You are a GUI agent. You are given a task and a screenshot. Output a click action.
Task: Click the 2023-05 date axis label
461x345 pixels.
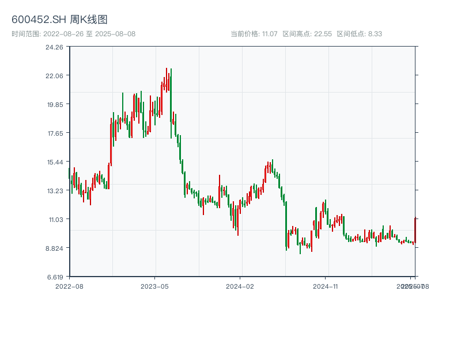tap(154, 286)
